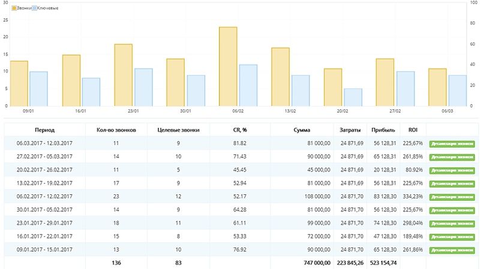Select the blue key-calls bar for 30/01
Image resolution: width=484 pixels, height=269 pixels.
(x=196, y=91)
